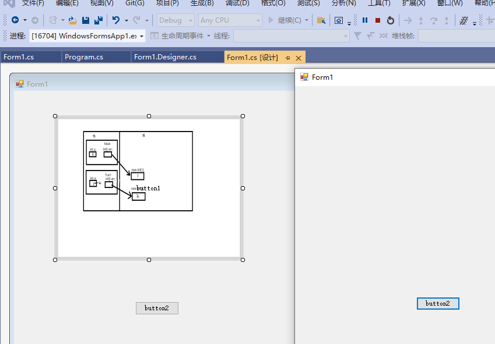Close the Form1.cs [设计] tab

299,58
